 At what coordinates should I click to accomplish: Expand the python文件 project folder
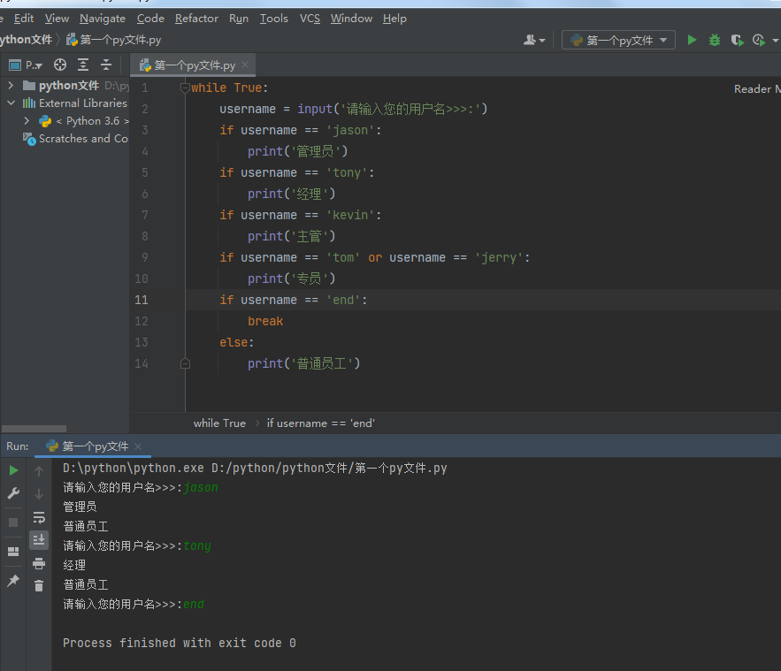pyautogui.click(x=11, y=86)
